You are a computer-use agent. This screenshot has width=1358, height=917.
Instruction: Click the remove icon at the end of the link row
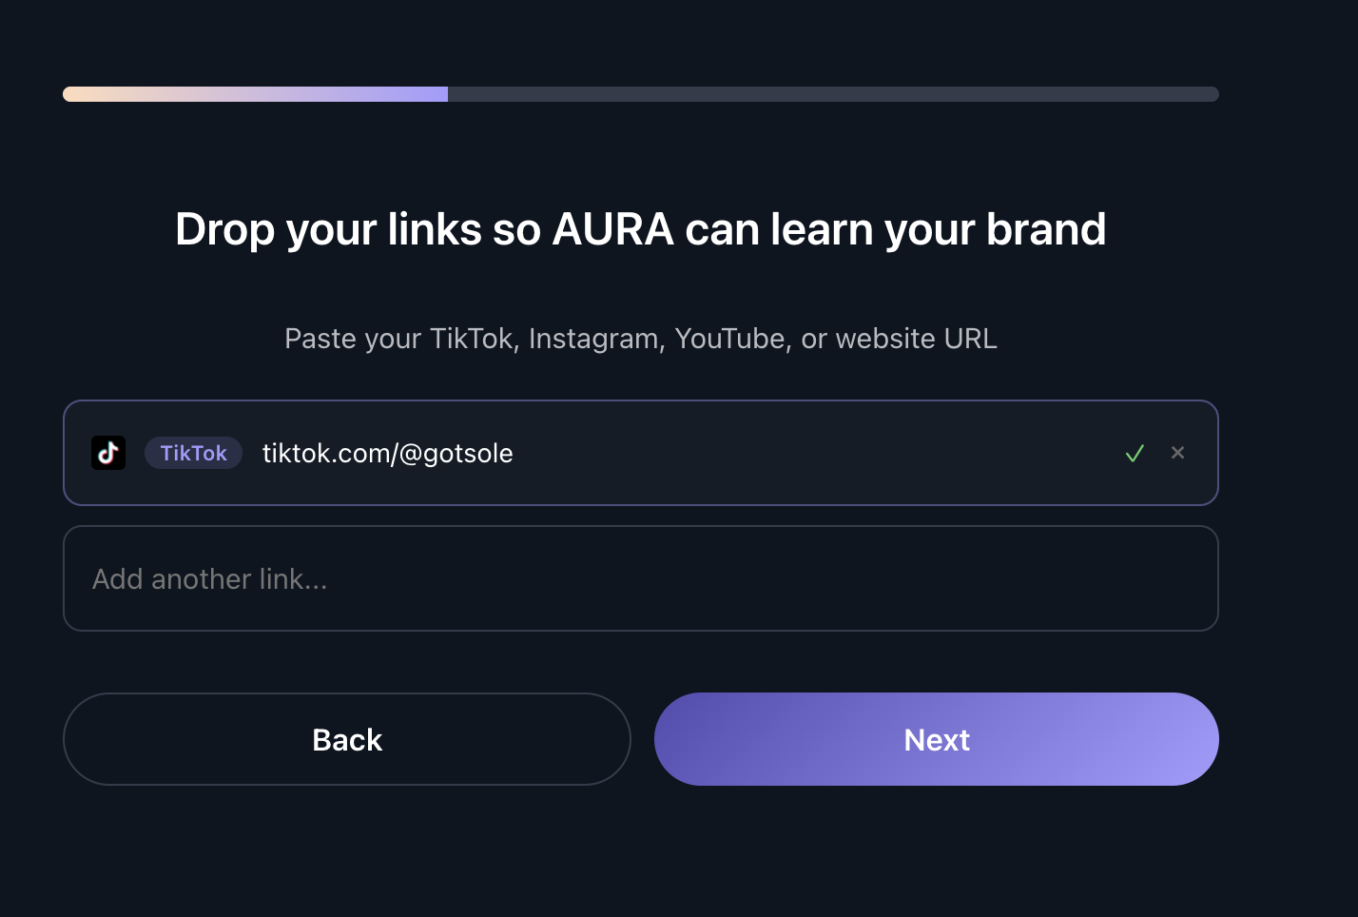pyautogui.click(x=1178, y=453)
